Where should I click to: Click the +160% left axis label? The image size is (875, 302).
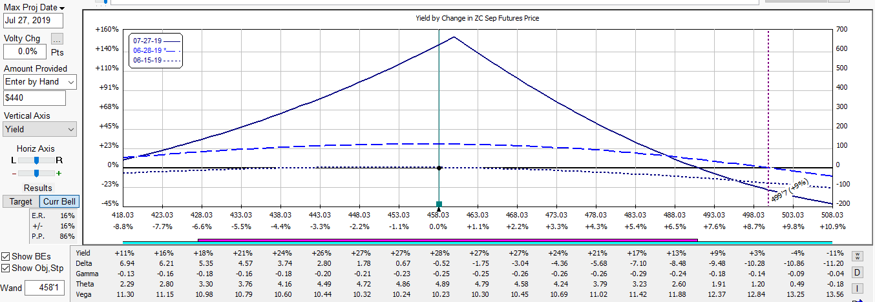point(107,30)
